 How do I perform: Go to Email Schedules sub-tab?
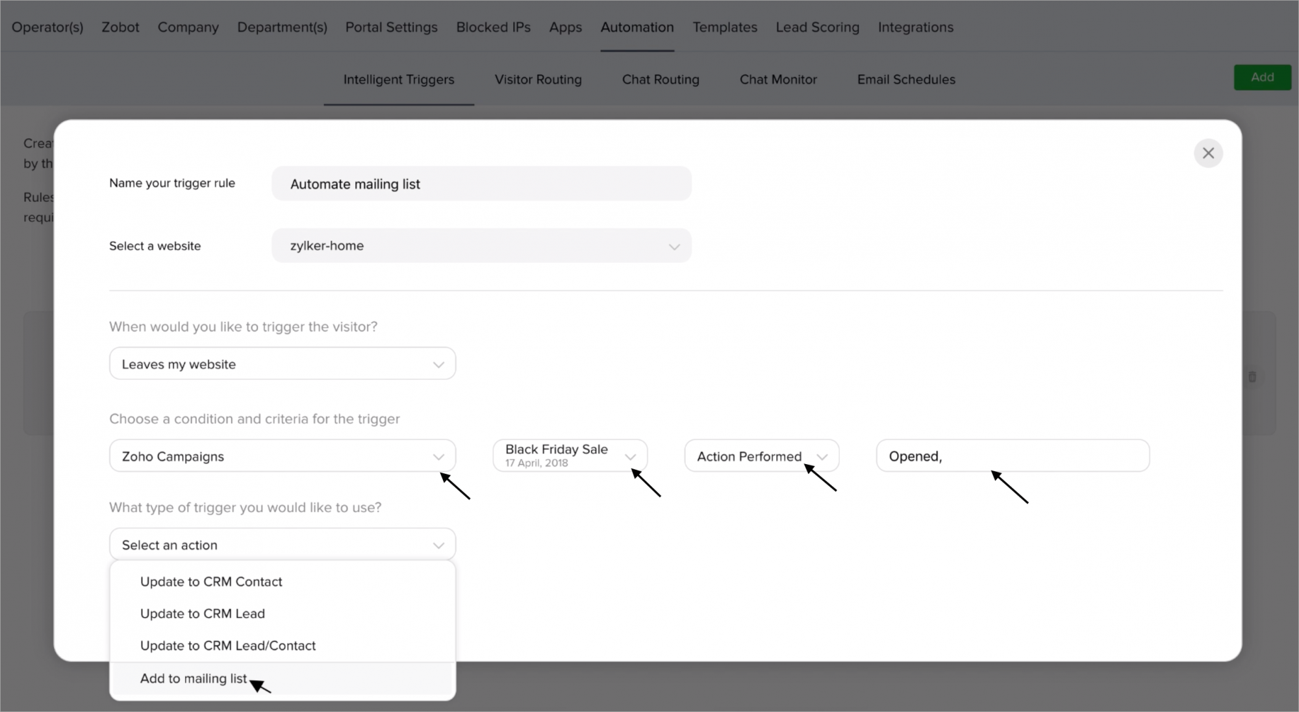[x=906, y=79]
